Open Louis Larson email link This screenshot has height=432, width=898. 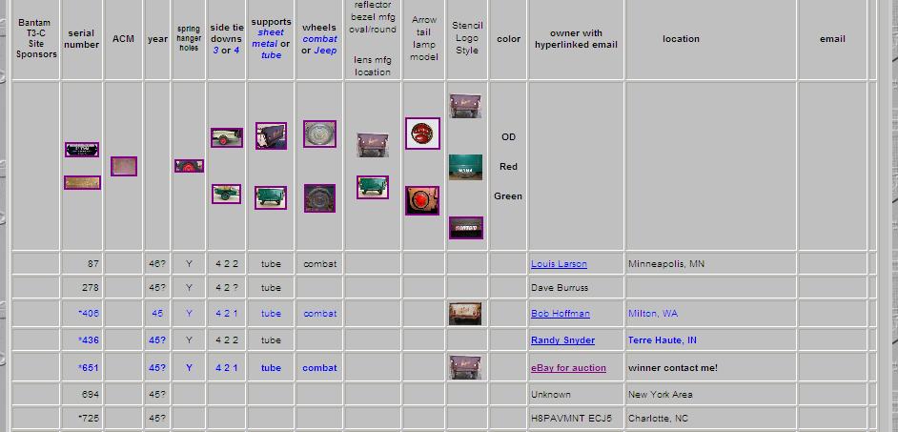pos(559,264)
